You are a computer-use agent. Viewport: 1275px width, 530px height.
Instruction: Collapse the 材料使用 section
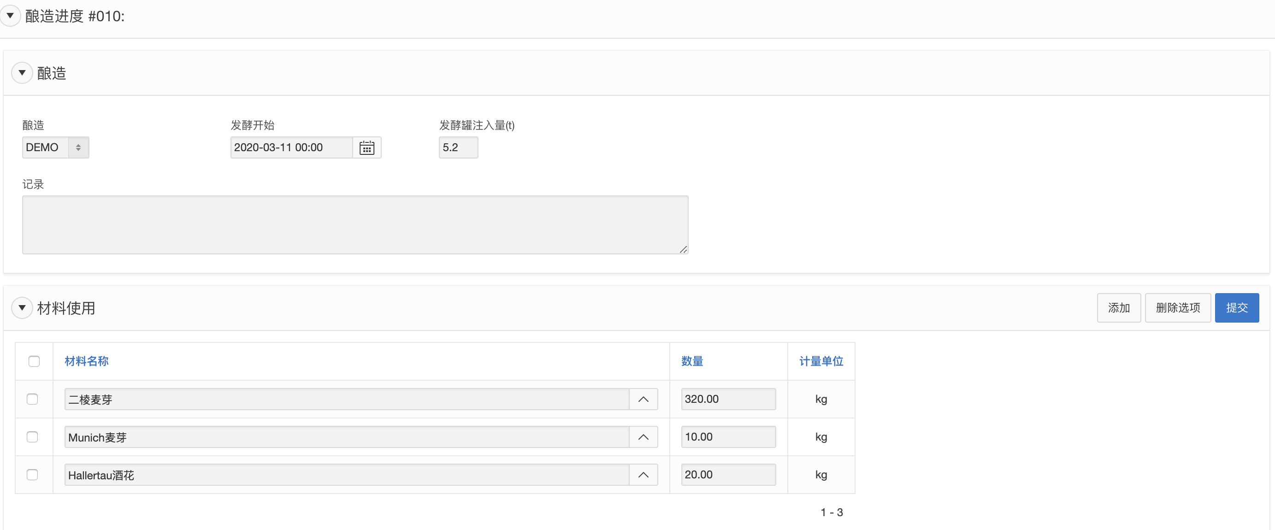tap(22, 308)
